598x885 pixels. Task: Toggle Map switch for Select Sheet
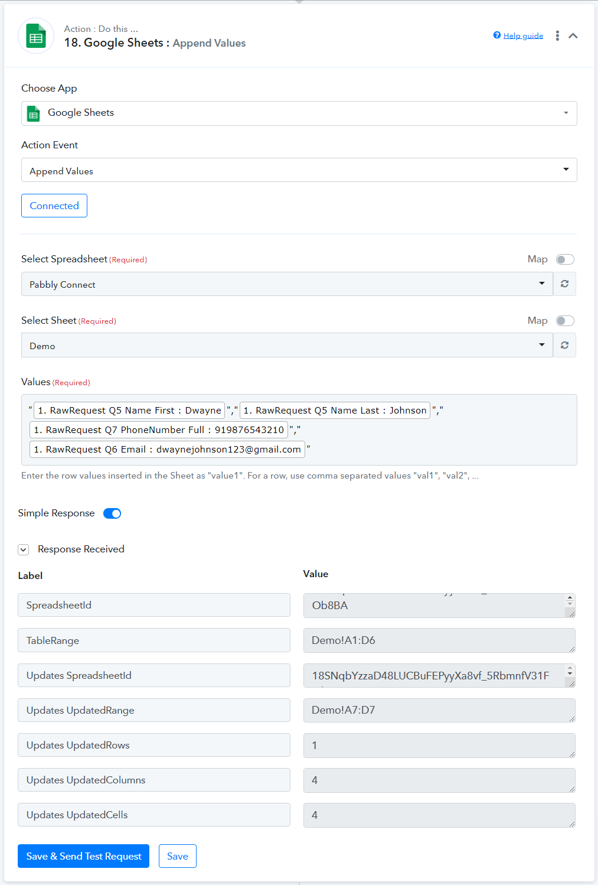pyautogui.click(x=565, y=321)
